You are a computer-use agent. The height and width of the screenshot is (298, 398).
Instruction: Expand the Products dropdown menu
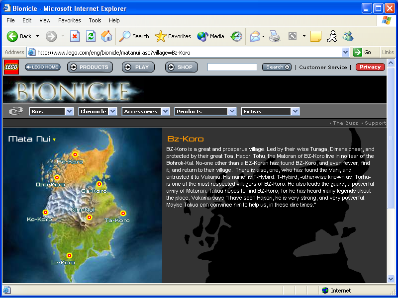point(232,111)
